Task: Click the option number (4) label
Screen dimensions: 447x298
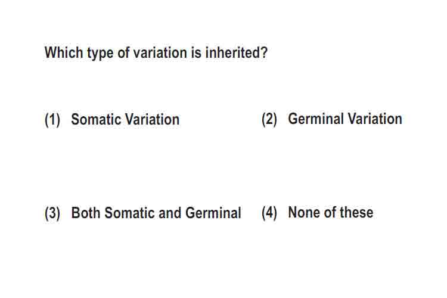Action: point(269,213)
